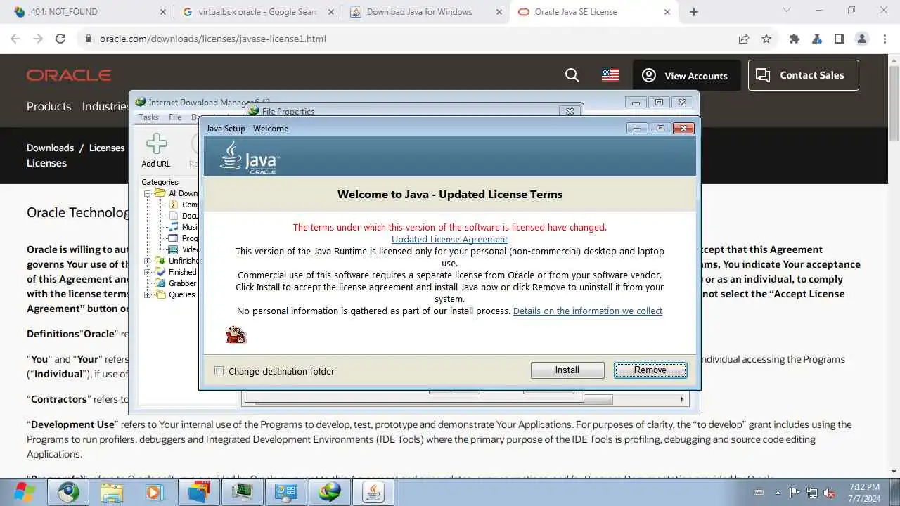Switch to the Download Java for Windows tab
This screenshot has width=900, height=506.
tap(425, 12)
